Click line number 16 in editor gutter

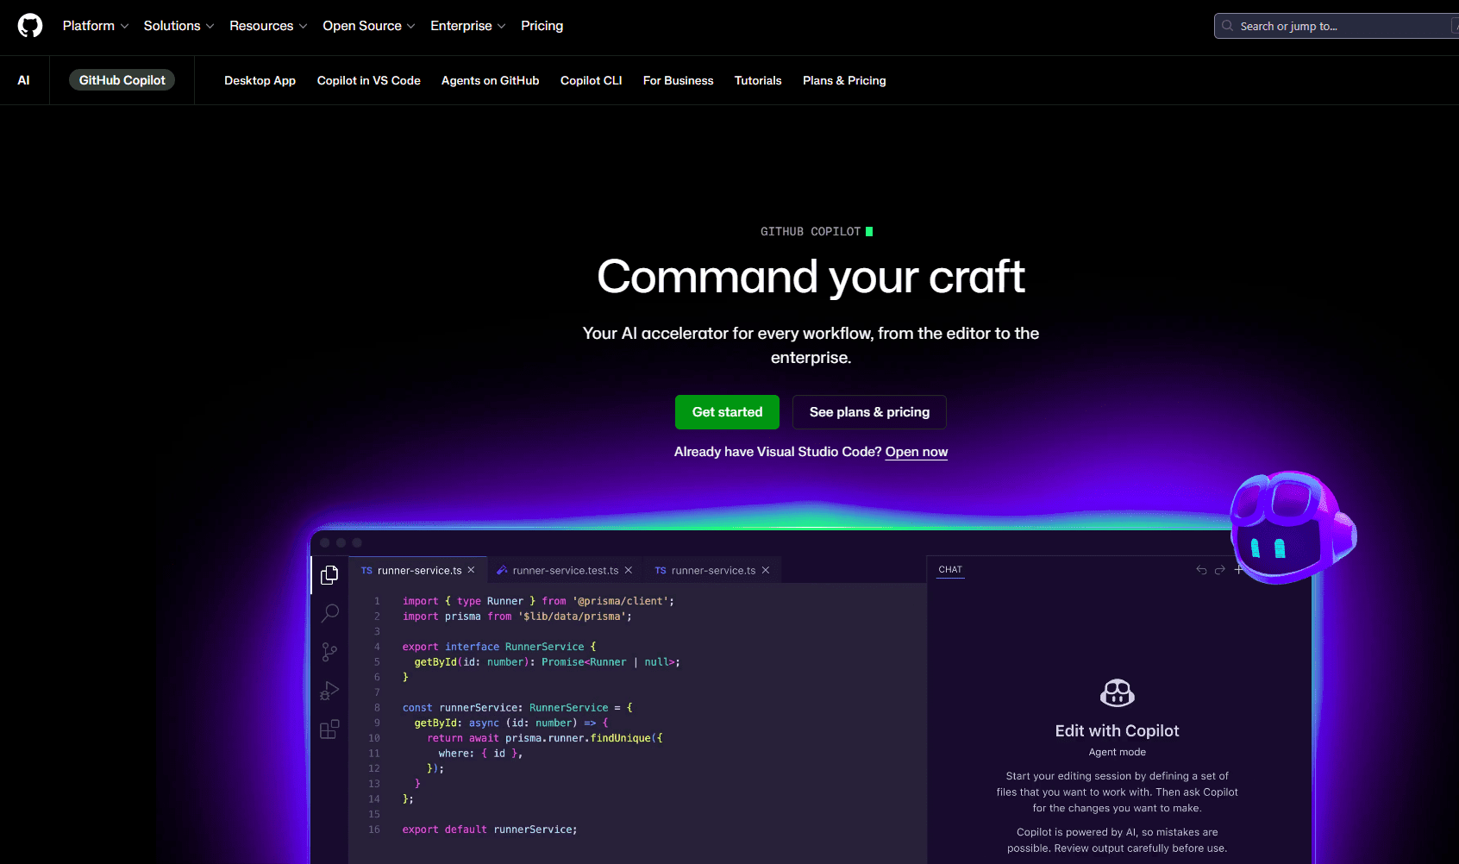pyautogui.click(x=374, y=830)
